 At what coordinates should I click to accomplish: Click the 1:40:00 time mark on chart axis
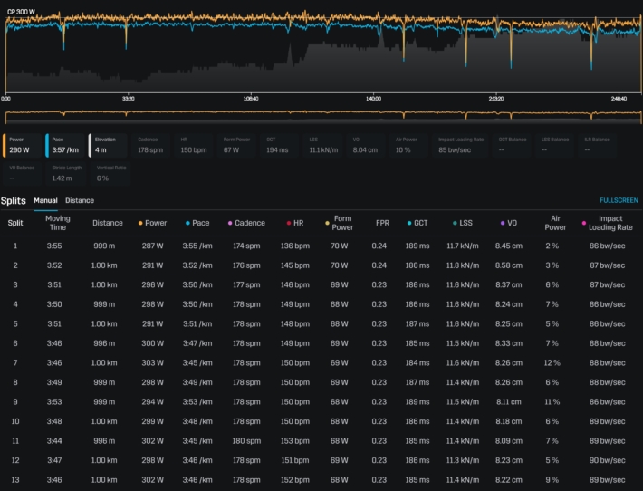[x=373, y=98]
